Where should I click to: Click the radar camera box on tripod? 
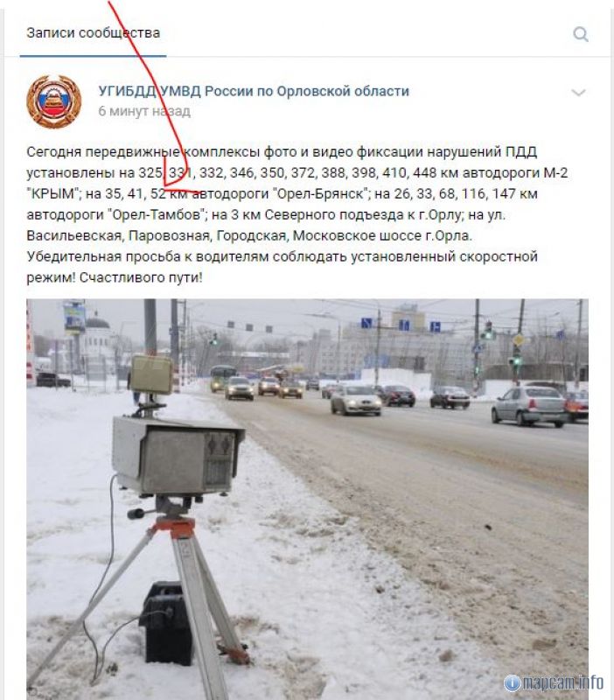point(177,453)
